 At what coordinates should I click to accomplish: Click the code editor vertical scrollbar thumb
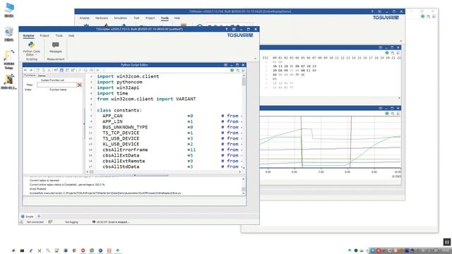tap(244, 82)
